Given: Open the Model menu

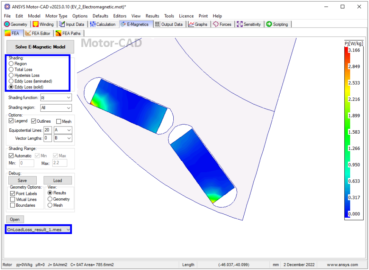Looking at the screenshot, I should click(34, 16).
